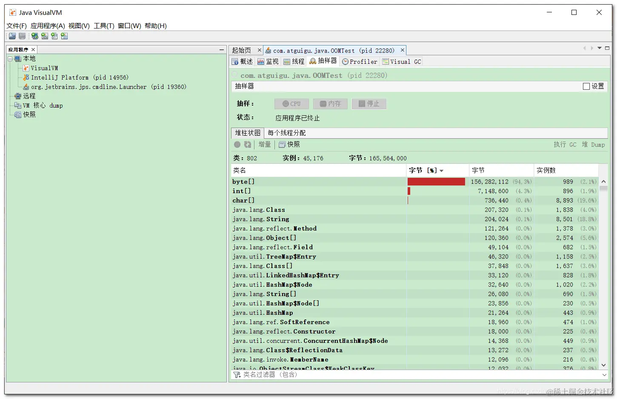Switch to the 每个线程分配 tab
617x399 pixels.
pyautogui.click(x=287, y=133)
